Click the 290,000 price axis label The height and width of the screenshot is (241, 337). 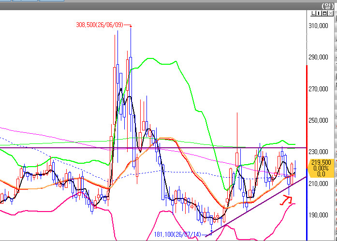[318, 57]
